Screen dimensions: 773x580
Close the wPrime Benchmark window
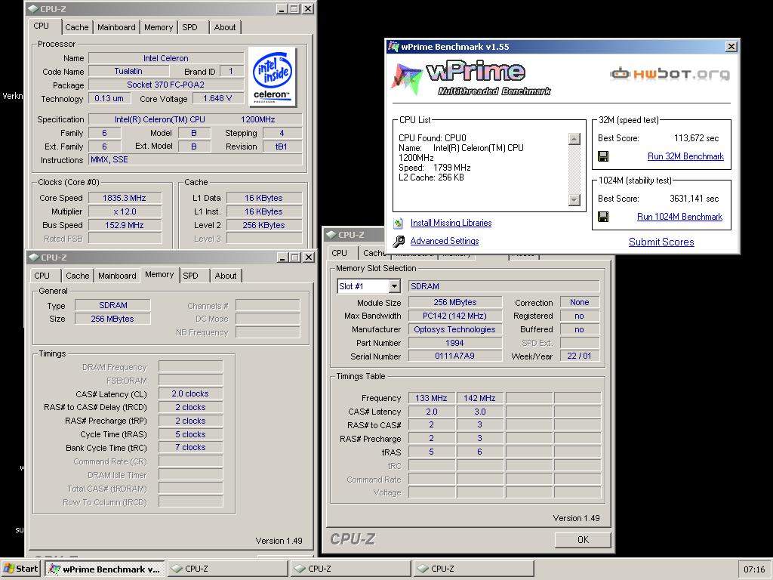pyautogui.click(x=731, y=46)
